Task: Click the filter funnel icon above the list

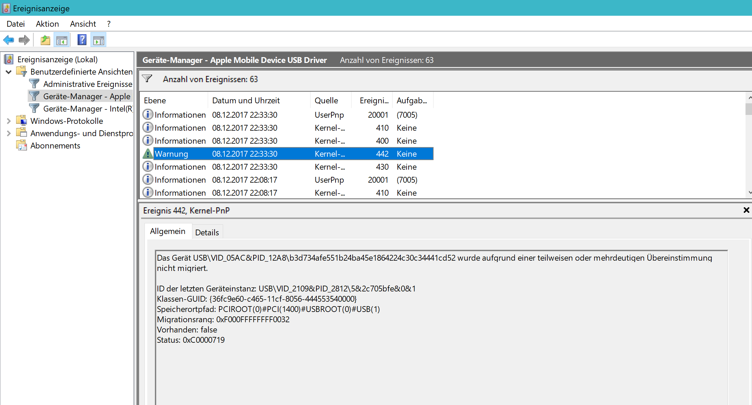Action: (x=147, y=79)
